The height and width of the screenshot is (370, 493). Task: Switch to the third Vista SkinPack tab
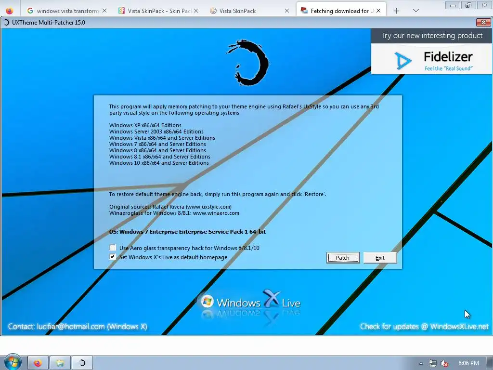tap(248, 11)
